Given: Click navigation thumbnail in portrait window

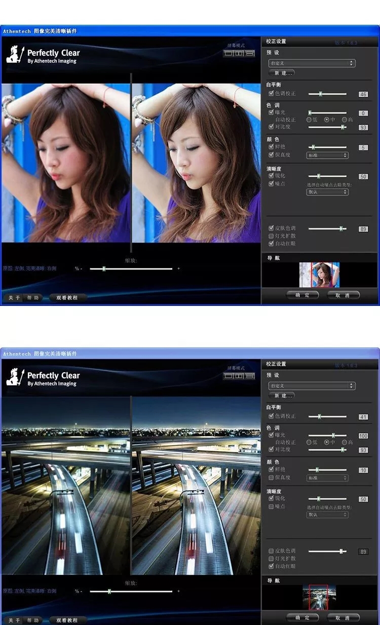Looking at the screenshot, I should click(x=320, y=275).
